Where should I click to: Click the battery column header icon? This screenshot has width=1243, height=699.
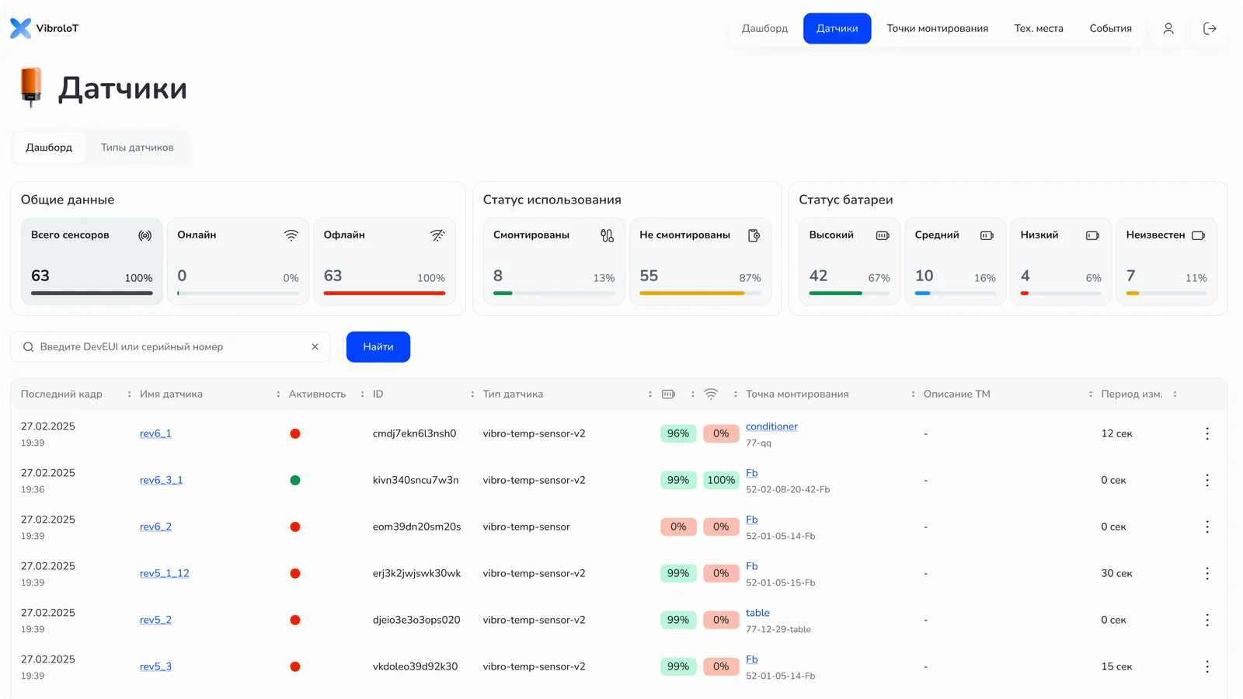(668, 395)
